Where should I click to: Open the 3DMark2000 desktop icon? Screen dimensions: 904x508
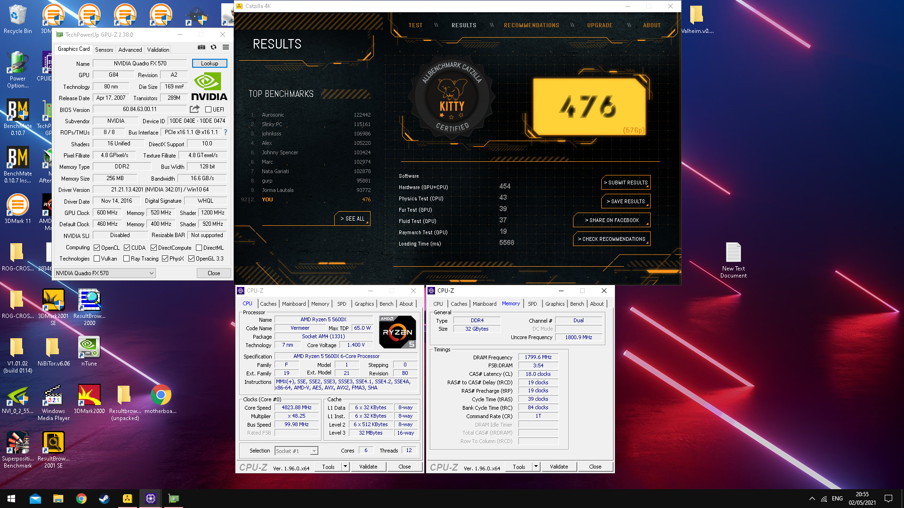click(x=89, y=399)
